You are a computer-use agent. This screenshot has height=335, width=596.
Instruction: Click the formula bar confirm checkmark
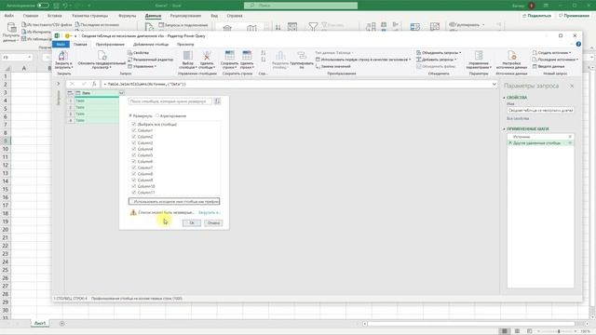click(x=83, y=84)
